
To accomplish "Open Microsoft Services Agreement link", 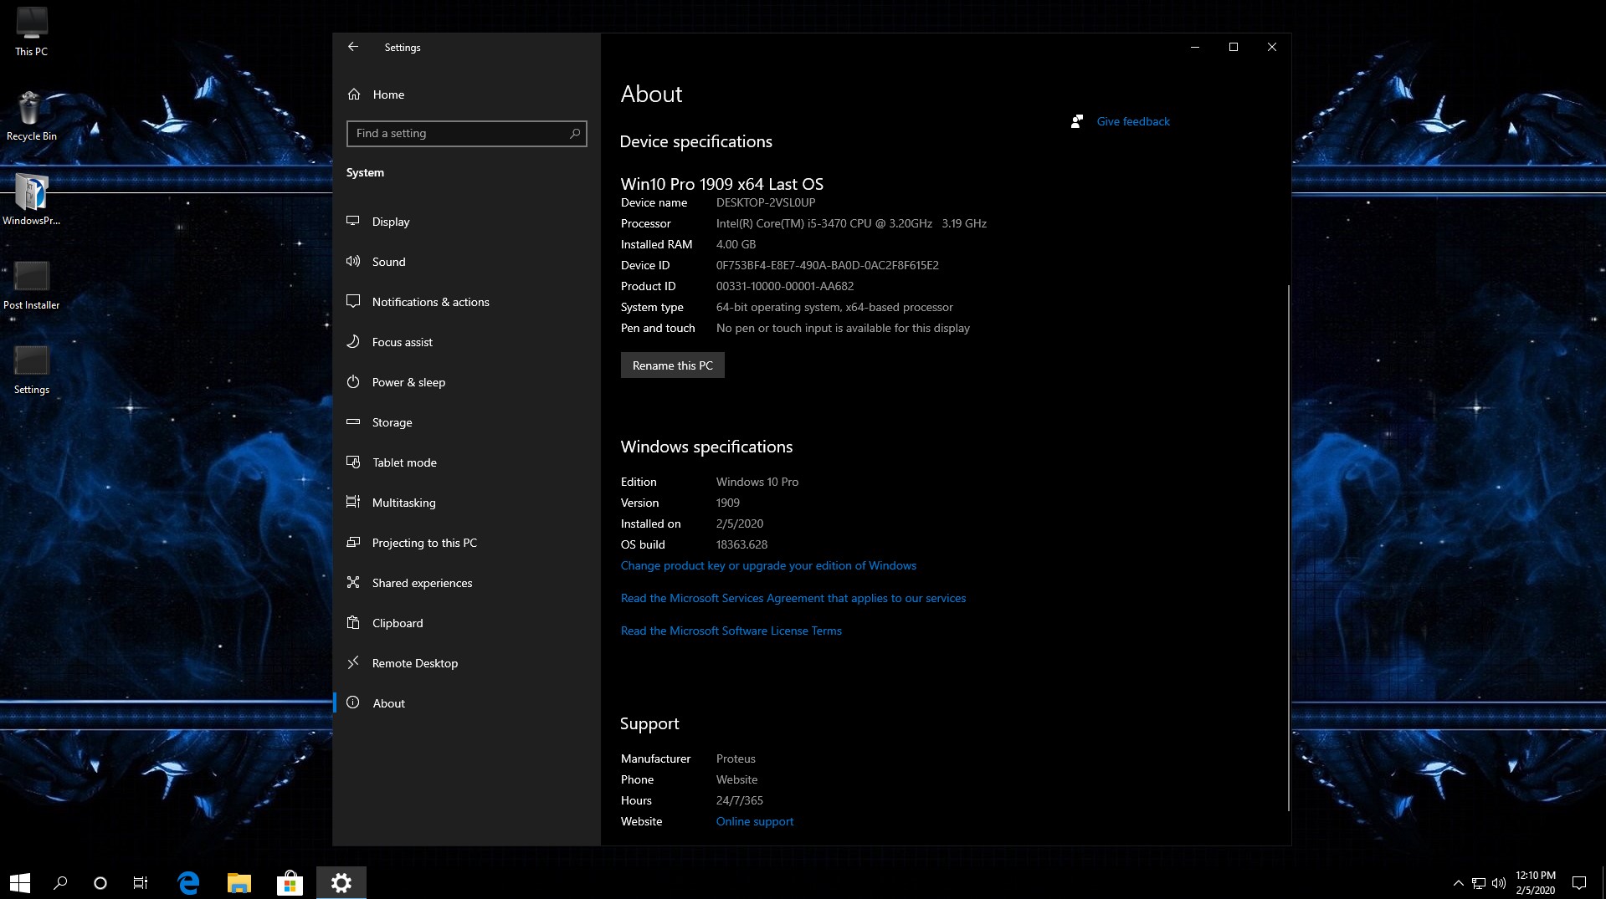I will pos(793,598).
